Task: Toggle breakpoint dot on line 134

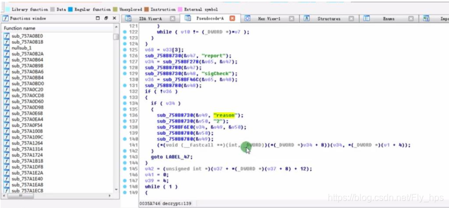Action: tap(125, 103)
